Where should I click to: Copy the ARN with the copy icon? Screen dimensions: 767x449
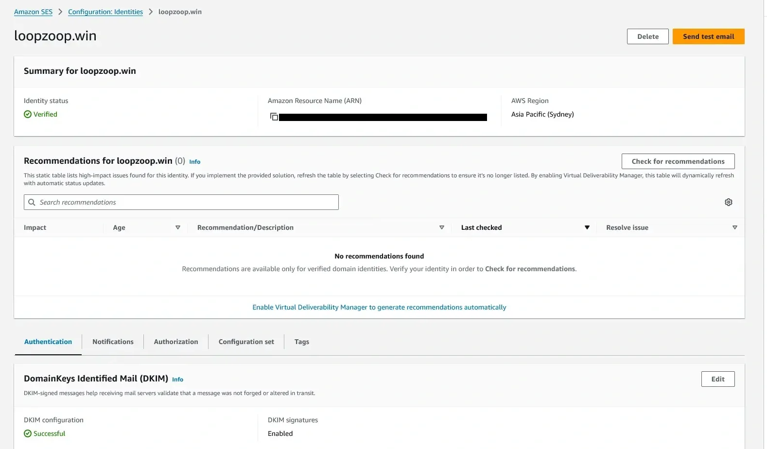274,117
